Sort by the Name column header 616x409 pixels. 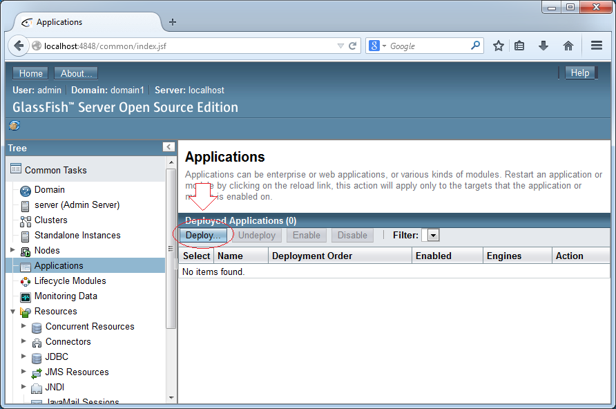click(x=241, y=256)
